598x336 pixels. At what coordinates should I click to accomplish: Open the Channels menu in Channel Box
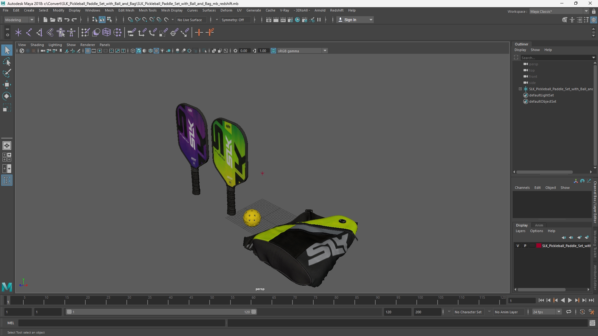(522, 188)
